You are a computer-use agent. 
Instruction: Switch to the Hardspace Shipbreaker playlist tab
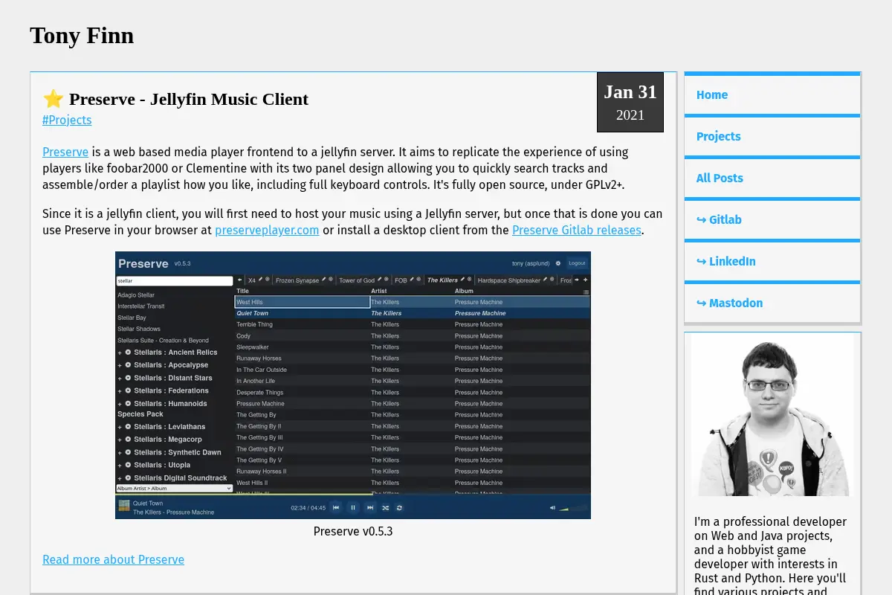(509, 280)
